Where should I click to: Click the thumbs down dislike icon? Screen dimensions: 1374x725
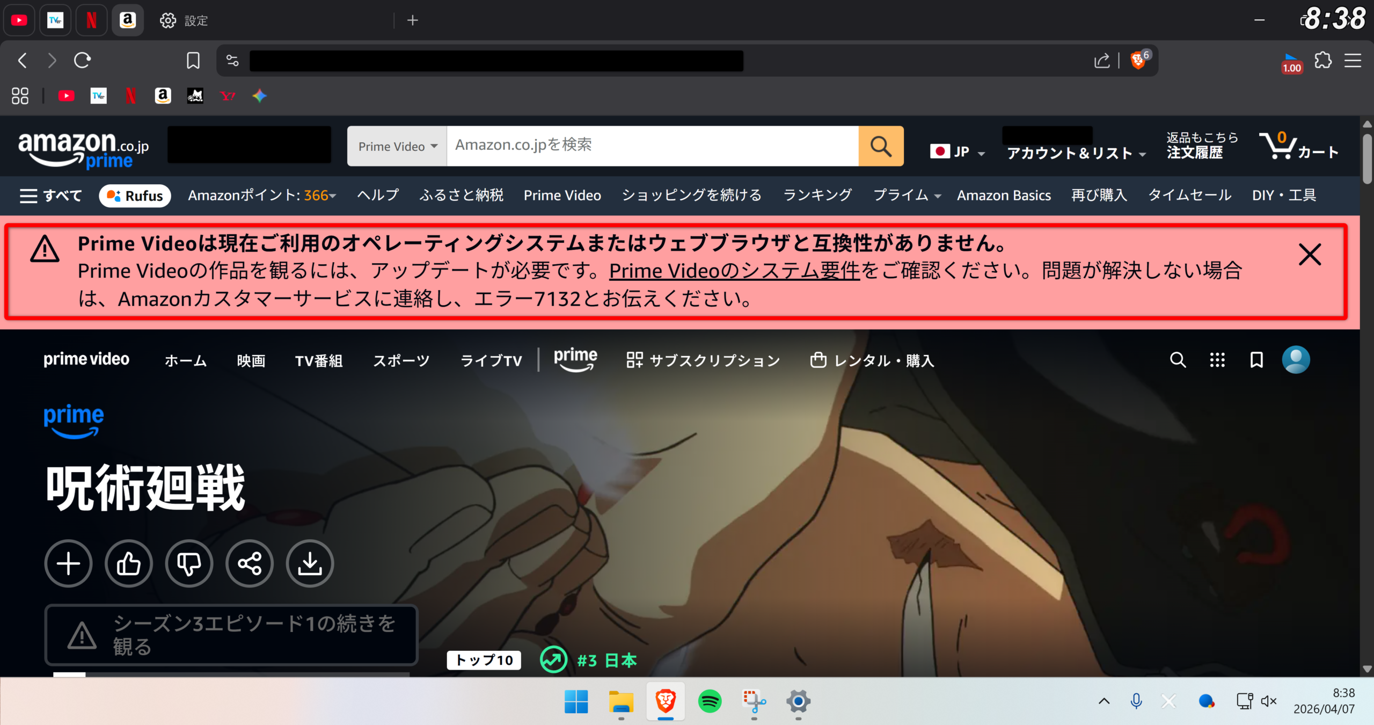189,564
